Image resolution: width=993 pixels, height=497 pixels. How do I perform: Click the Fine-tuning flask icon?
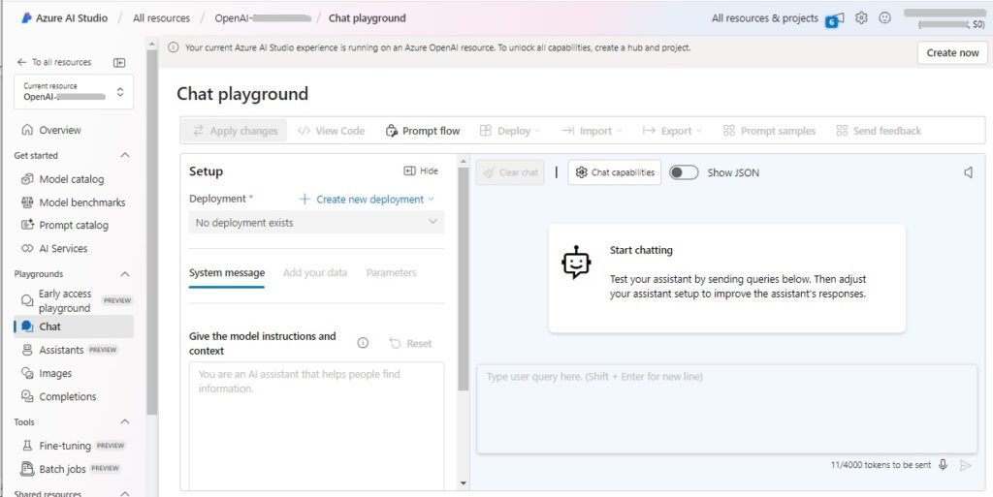point(27,446)
